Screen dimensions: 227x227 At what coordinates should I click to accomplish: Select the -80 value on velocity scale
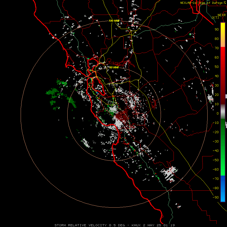click(x=216, y=188)
